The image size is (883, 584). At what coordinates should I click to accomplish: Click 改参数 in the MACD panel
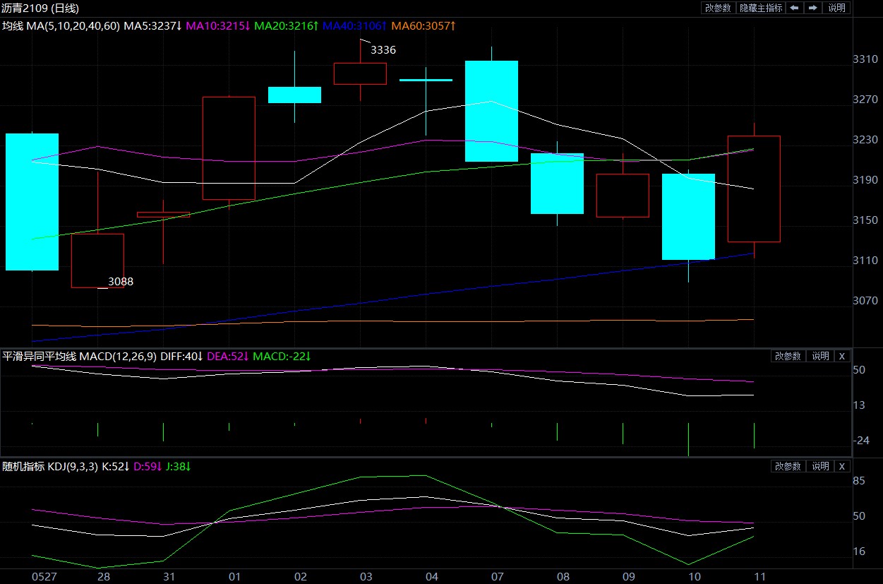click(788, 357)
